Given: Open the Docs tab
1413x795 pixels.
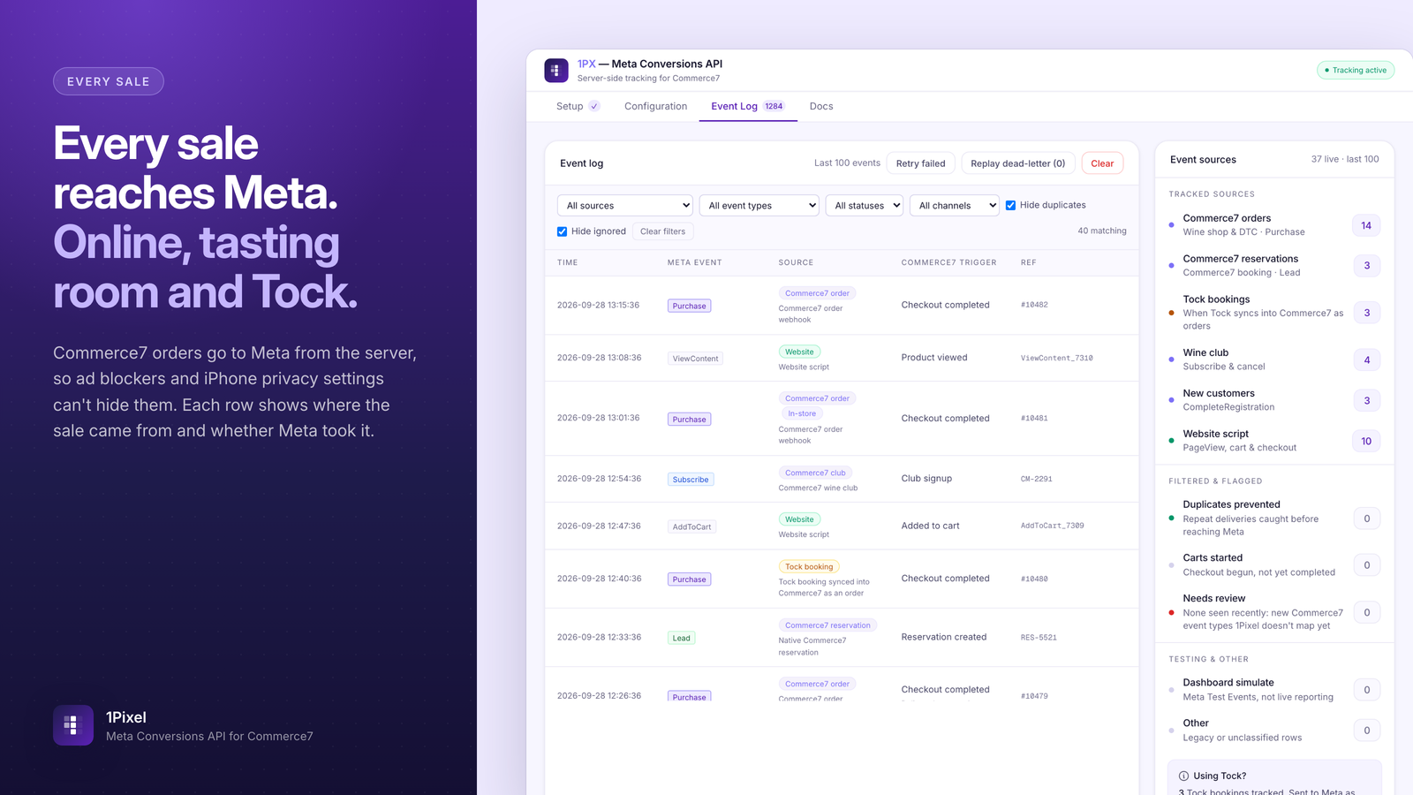Looking at the screenshot, I should tap(821, 106).
